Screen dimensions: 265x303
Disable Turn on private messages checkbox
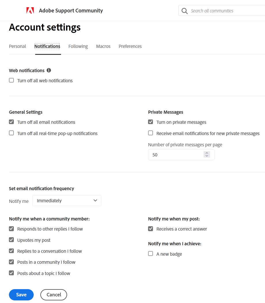tap(151, 122)
